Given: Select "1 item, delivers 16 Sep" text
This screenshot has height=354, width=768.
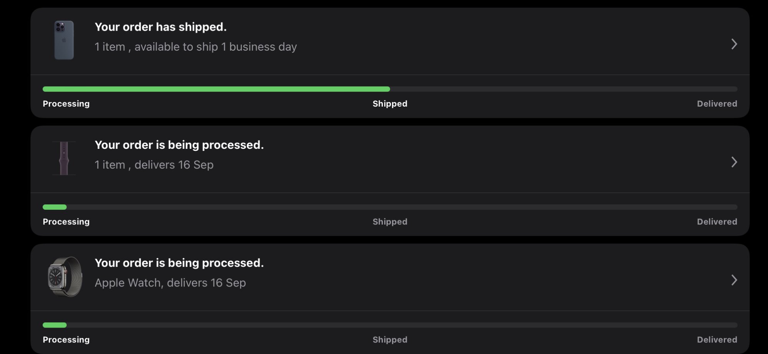Looking at the screenshot, I should [154, 165].
